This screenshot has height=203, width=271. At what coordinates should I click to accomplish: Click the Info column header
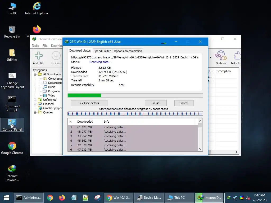tap(148, 122)
